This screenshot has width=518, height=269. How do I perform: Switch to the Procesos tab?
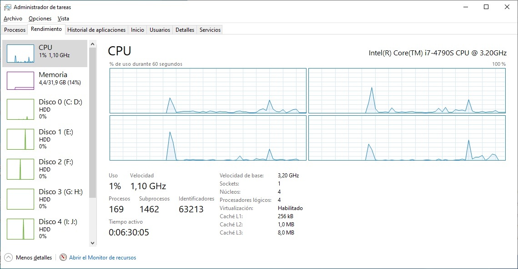tap(15, 30)
